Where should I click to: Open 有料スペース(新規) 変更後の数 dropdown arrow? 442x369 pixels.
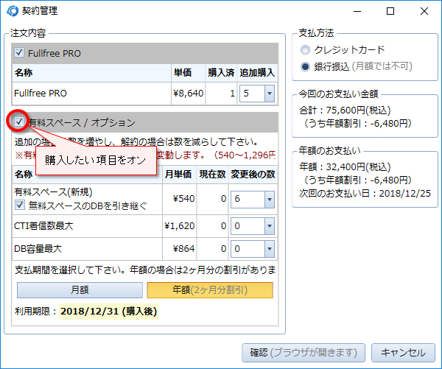point(270,200)
